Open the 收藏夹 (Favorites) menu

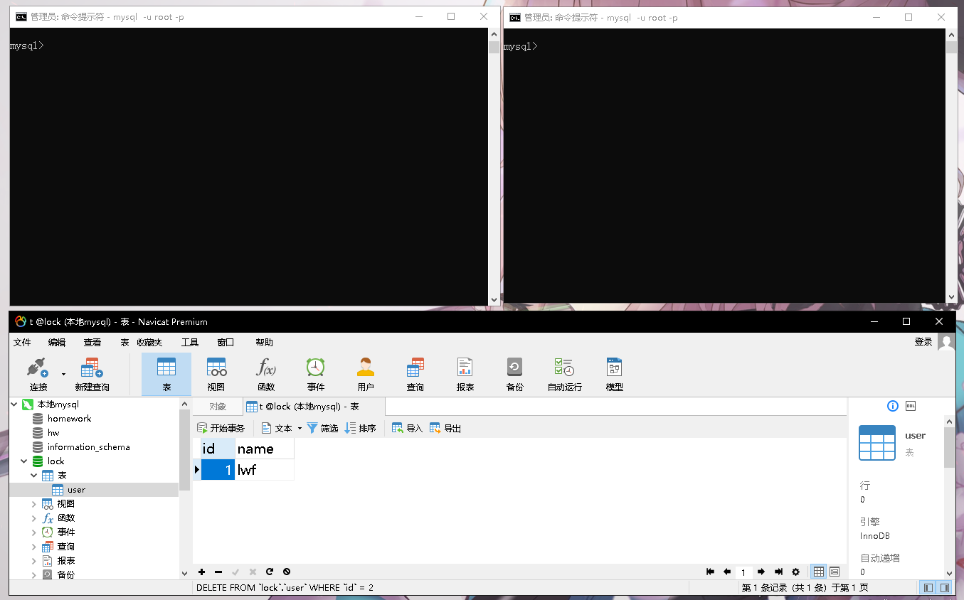tap(149, 342)
